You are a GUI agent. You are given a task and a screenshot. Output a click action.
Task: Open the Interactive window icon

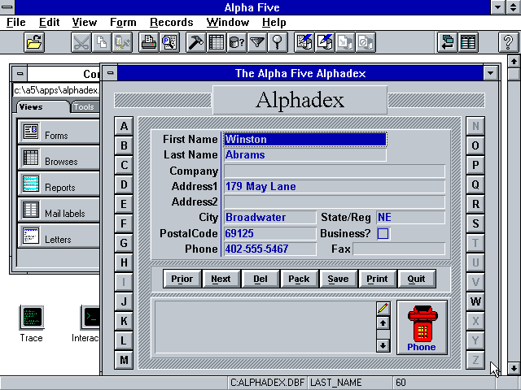pyautogui.click(x=90, y=318)
